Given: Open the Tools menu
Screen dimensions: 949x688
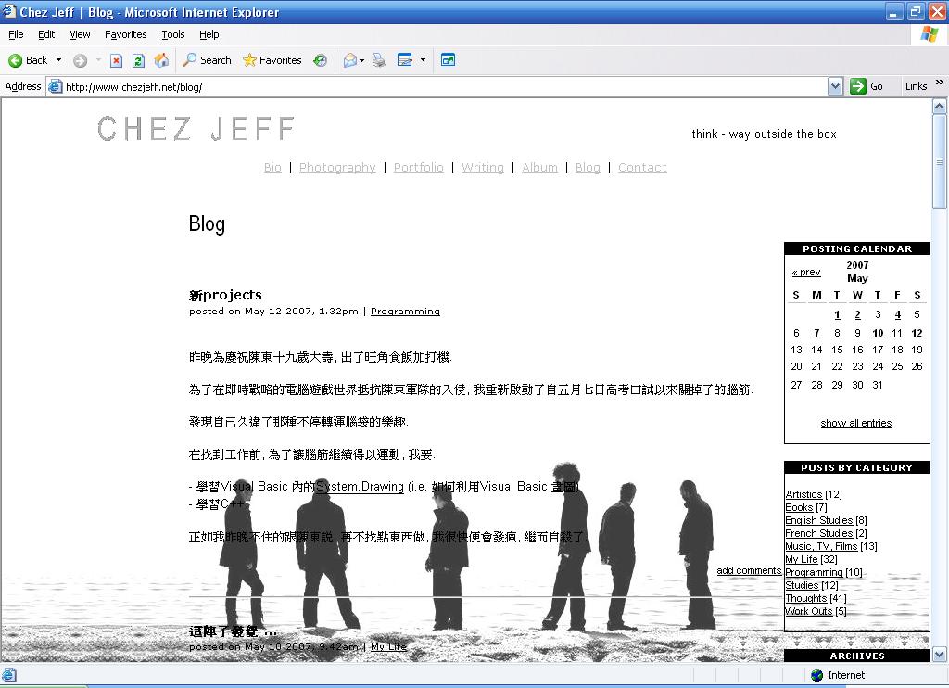Looking at the screenshot, I should (172, 34).
